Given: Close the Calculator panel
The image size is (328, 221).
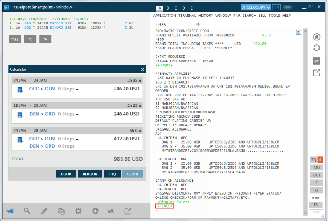Looking at the screenshot, I should click(143, 69).
